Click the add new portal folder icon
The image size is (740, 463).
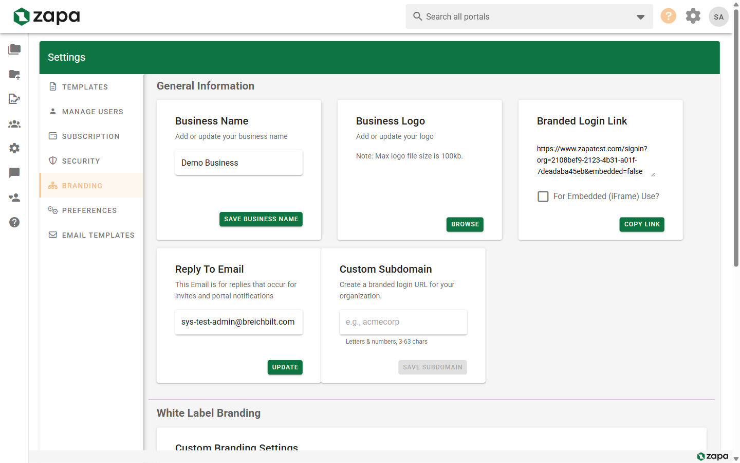pos(14,74)
